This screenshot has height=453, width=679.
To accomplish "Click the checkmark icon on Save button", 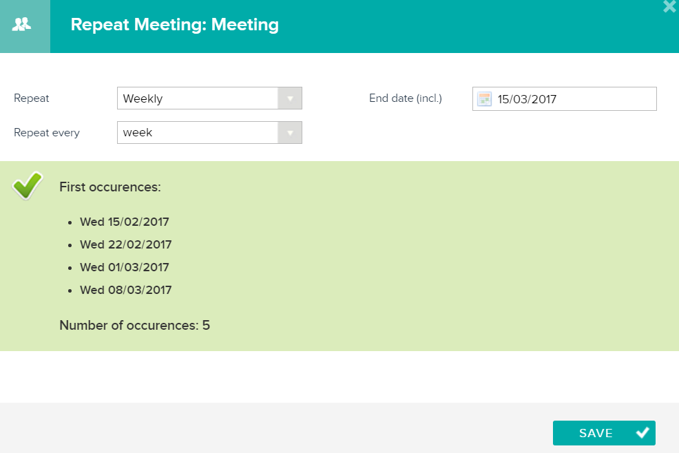I will [x=643, y=432].
